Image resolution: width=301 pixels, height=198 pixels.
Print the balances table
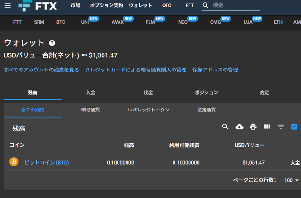(x=253, y=127)
